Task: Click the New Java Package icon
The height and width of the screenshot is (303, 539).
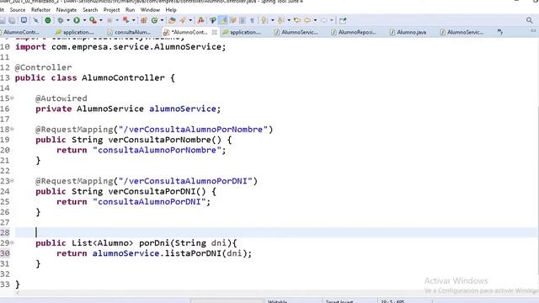Action: [x=144, y=20]
